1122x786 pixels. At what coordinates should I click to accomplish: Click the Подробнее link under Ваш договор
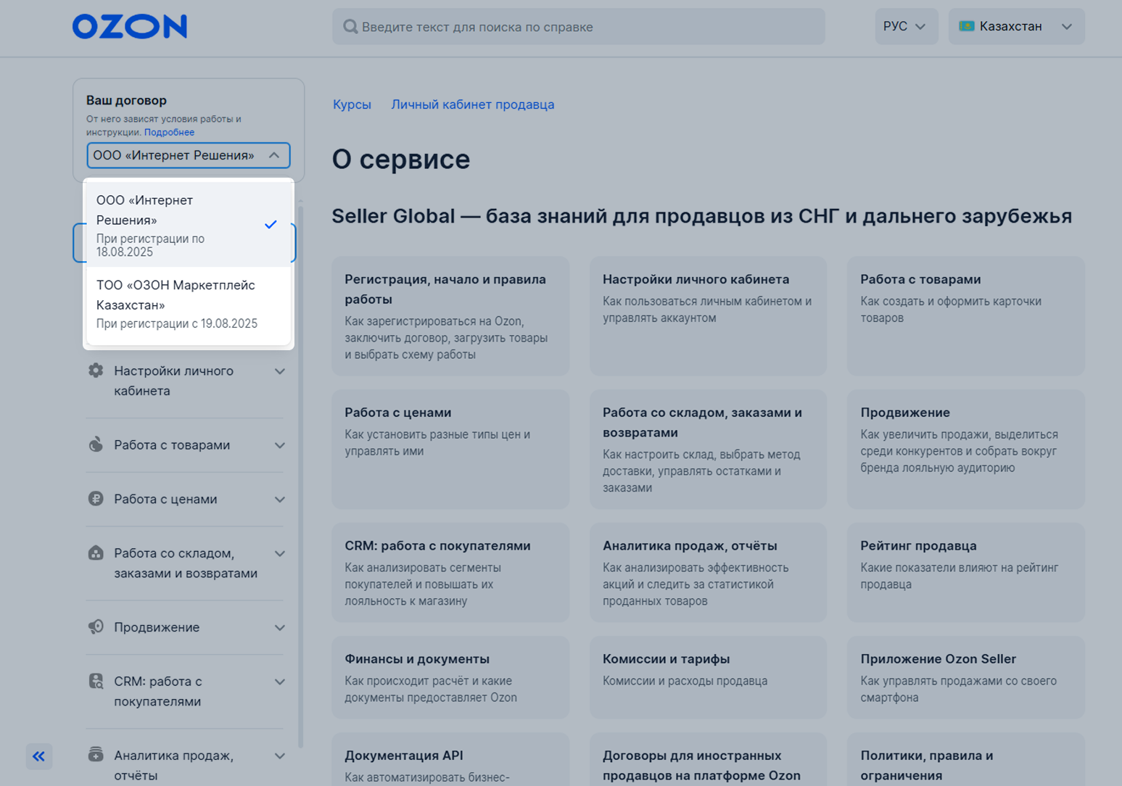point(169,132)
